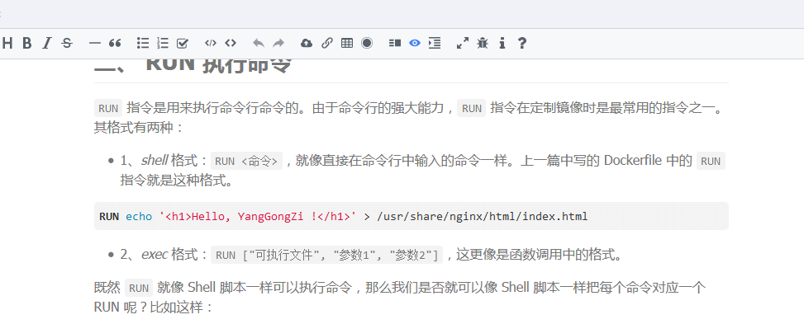The image size is (804, 324).
Task: Open the Heading format tool
Action: (x=7, y=44)
